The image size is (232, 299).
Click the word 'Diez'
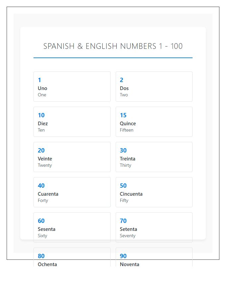(x=43, y=124)
